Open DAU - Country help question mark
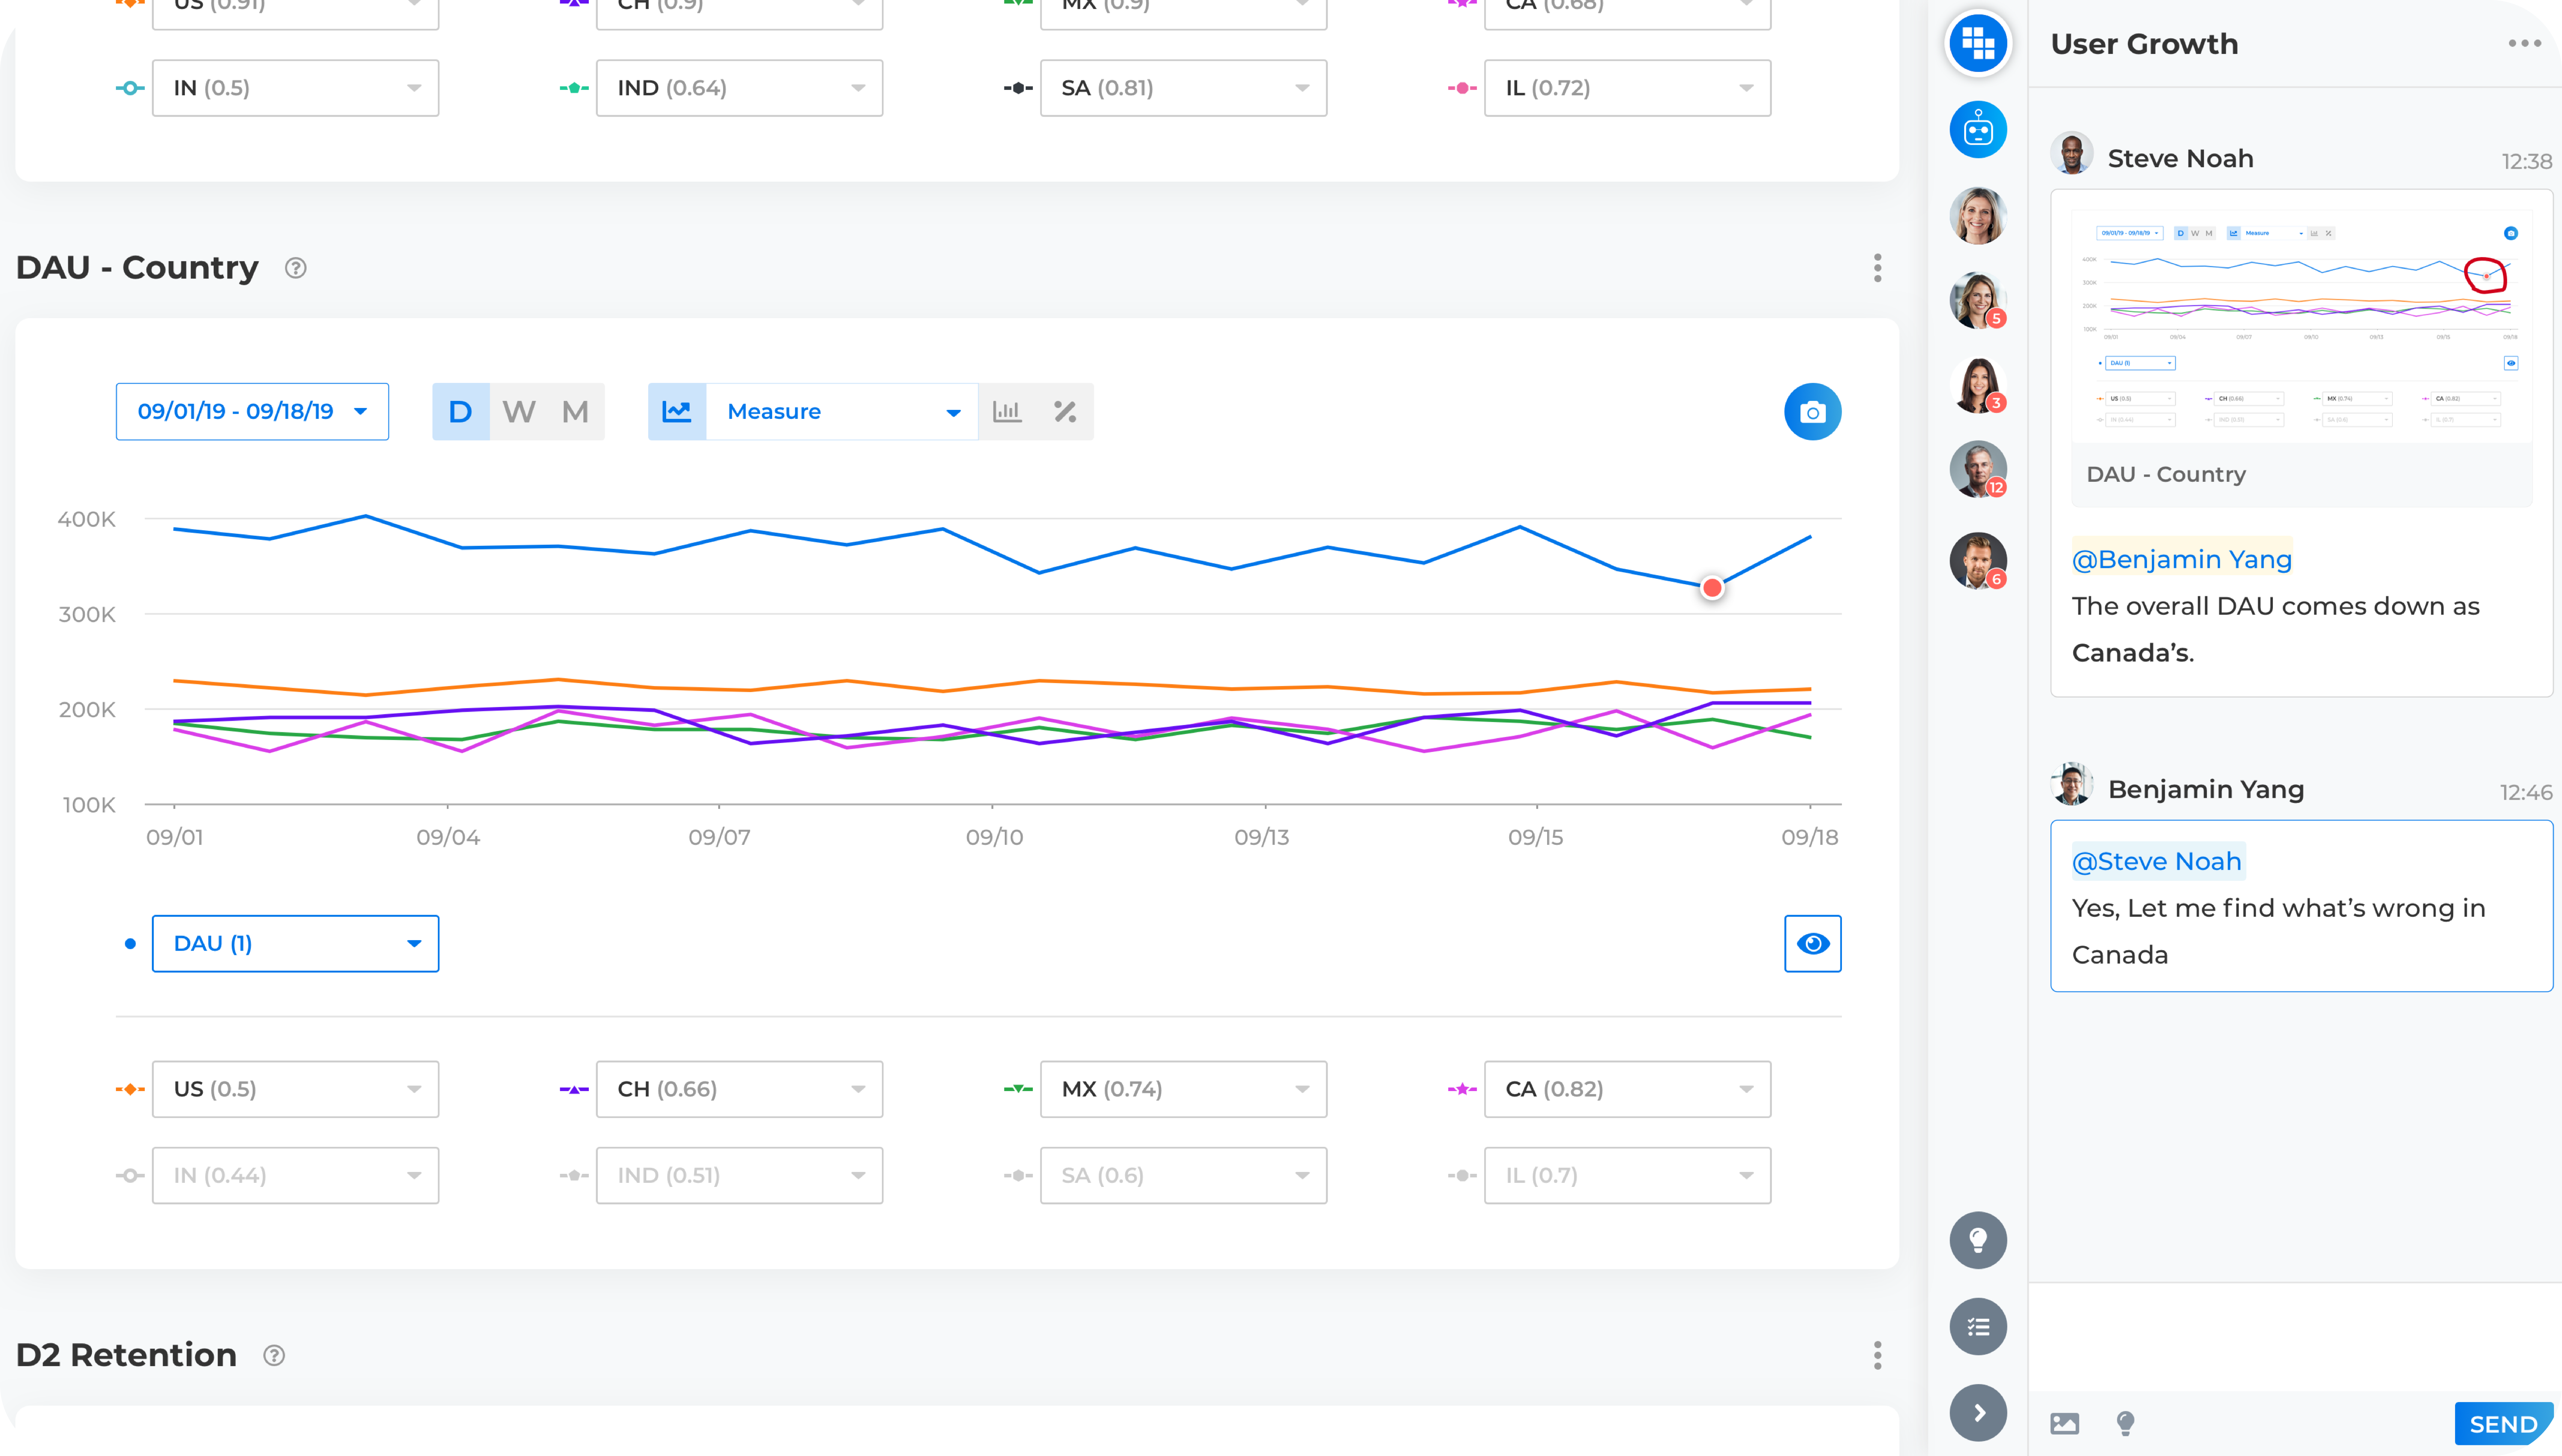Screen dimensions: 2562x1456 tap(295, 268)
